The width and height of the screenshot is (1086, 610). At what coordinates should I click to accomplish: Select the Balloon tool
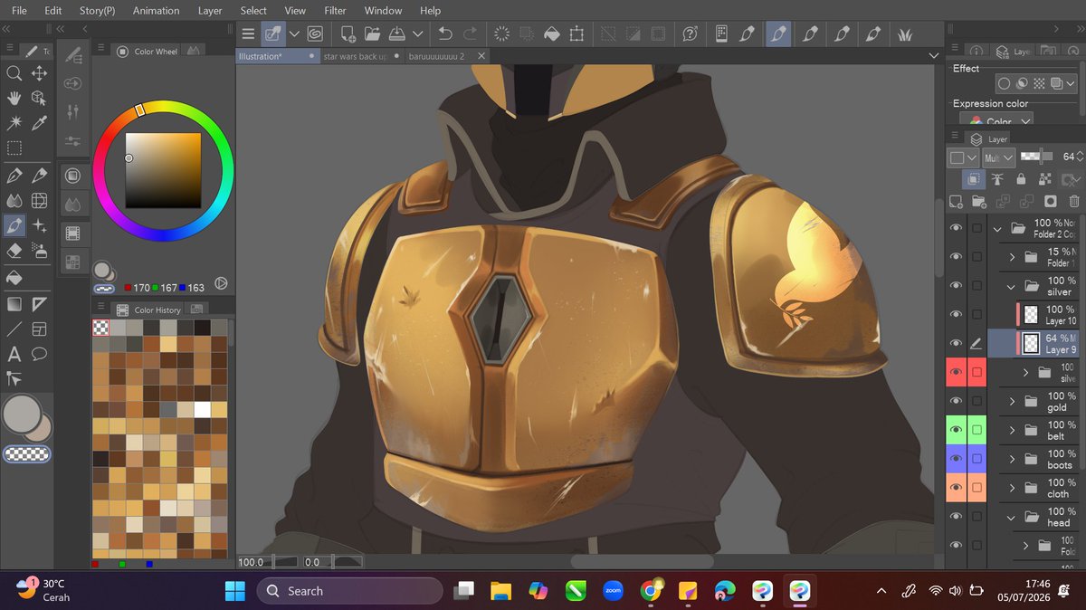[x=39, y=354]
